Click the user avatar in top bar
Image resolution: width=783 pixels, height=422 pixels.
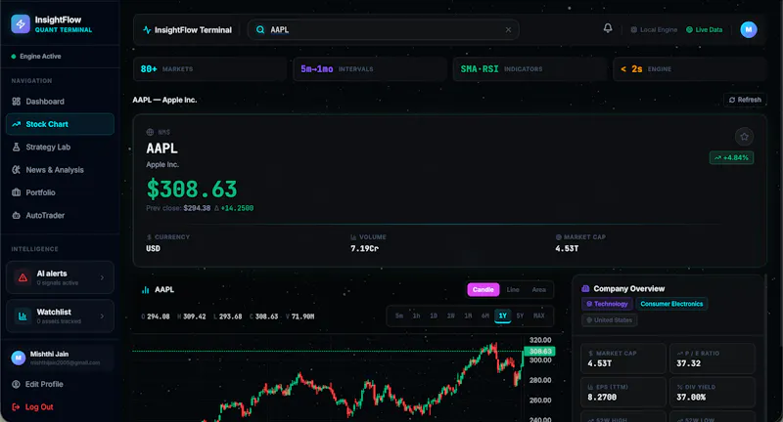click(748, 30)
